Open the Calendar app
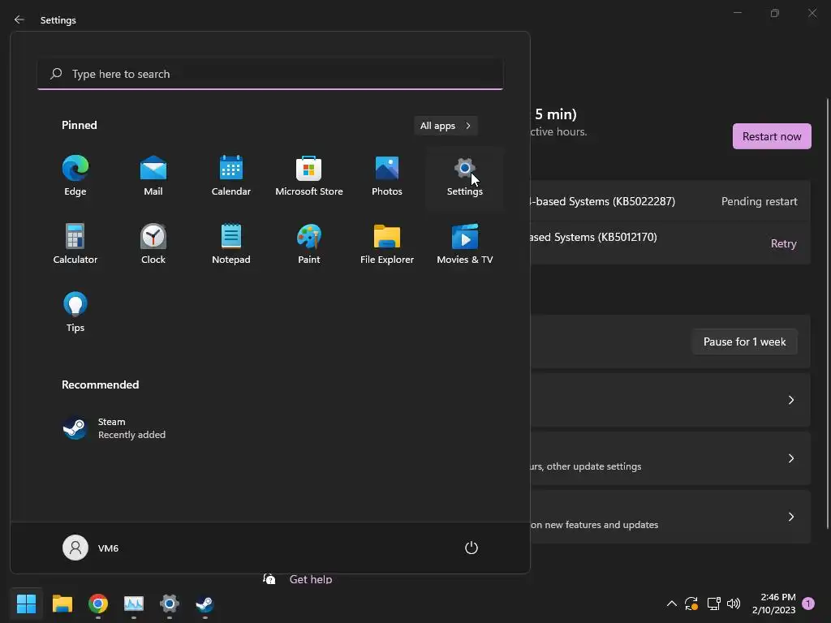 (x=231, y=176)
